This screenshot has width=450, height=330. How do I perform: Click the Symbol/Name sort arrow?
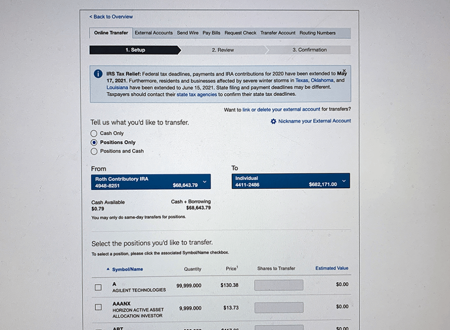[x=108, y=269]
